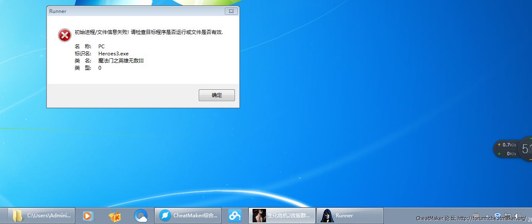
Task: Switch to the CheatMaker综合 taskbar window
Action: (x=188, y=216)
